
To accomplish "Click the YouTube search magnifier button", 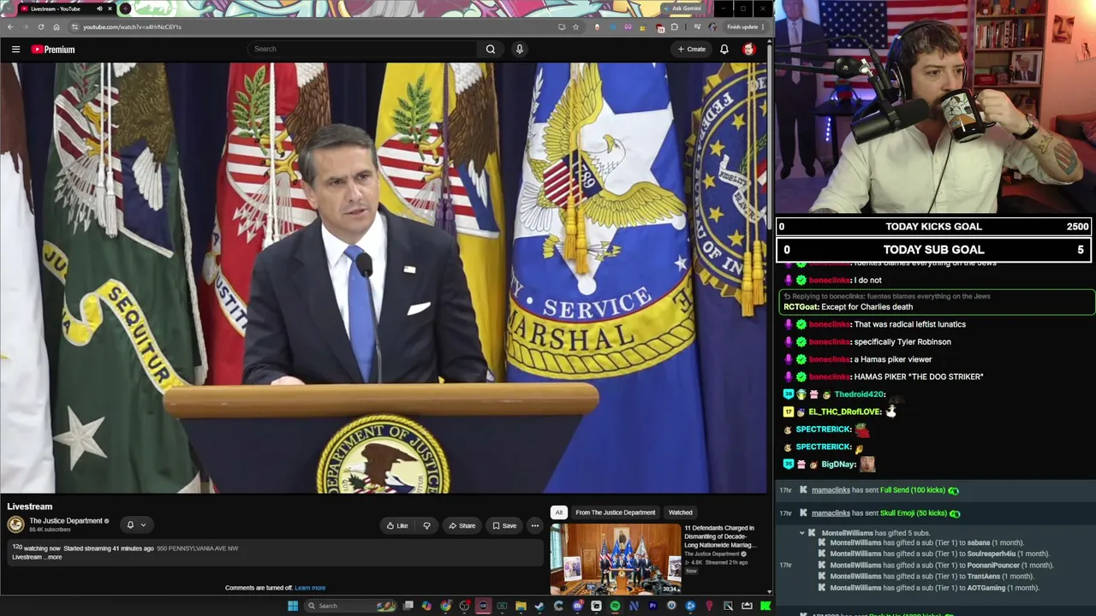I will 491,49.
